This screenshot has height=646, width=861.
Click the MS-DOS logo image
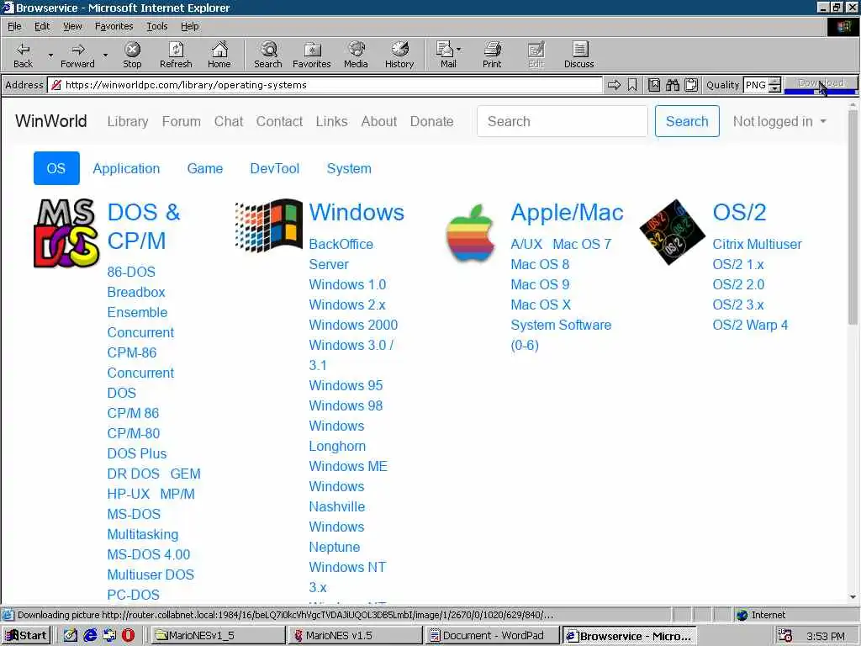click(66, 234)
